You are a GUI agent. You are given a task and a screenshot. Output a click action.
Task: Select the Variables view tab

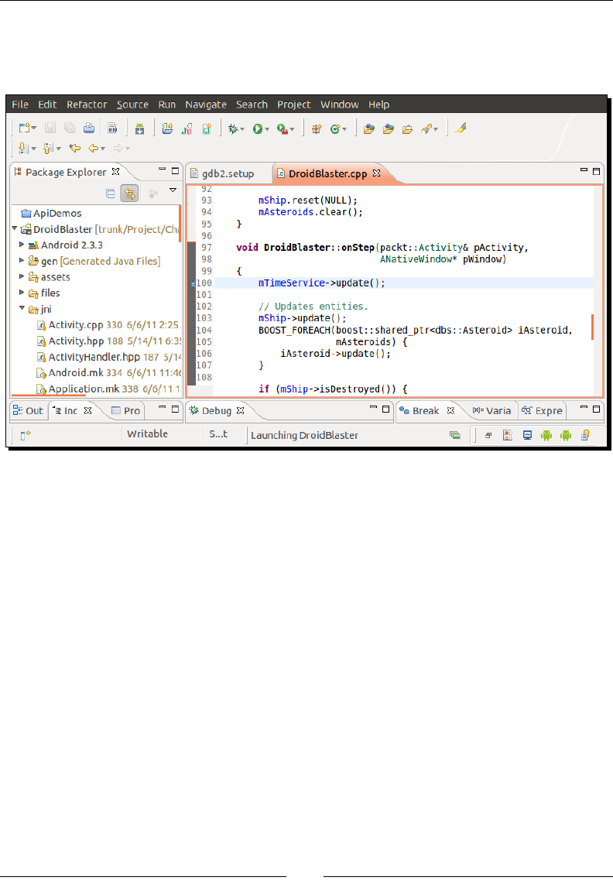point(492,410)
